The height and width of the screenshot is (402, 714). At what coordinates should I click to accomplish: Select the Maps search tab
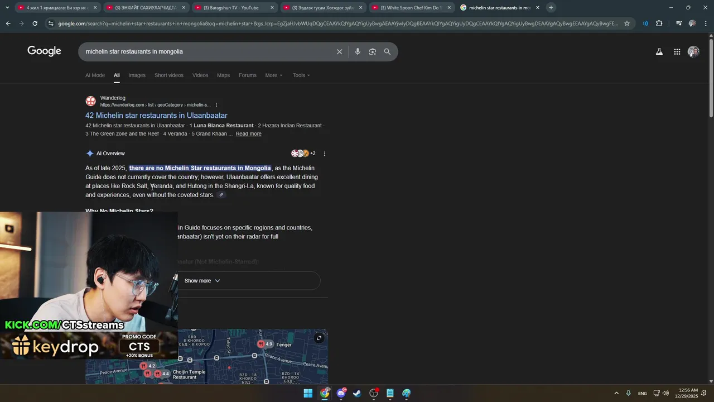pyautogui.click(x=223, y=75)
